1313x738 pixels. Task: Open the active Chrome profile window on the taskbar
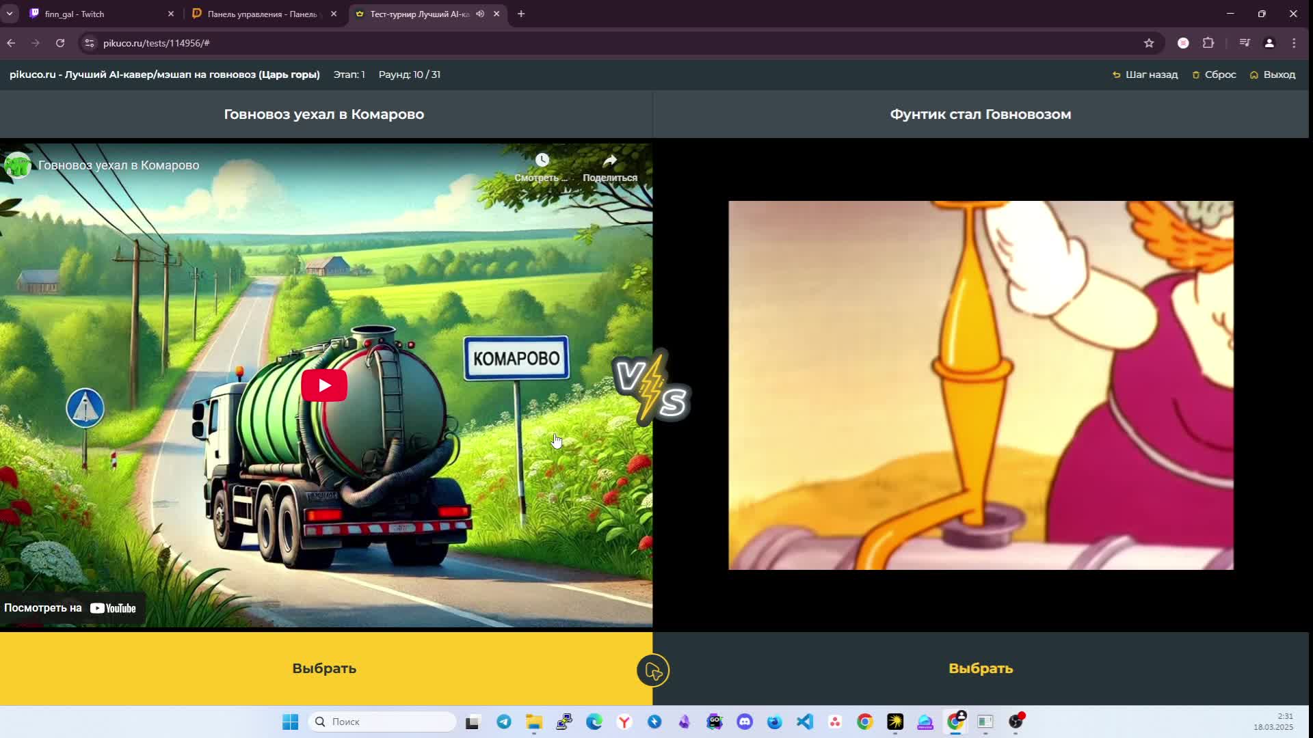coord(955,722)
